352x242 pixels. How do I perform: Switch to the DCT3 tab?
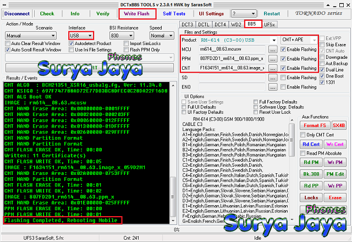click(x=187, y=24)
